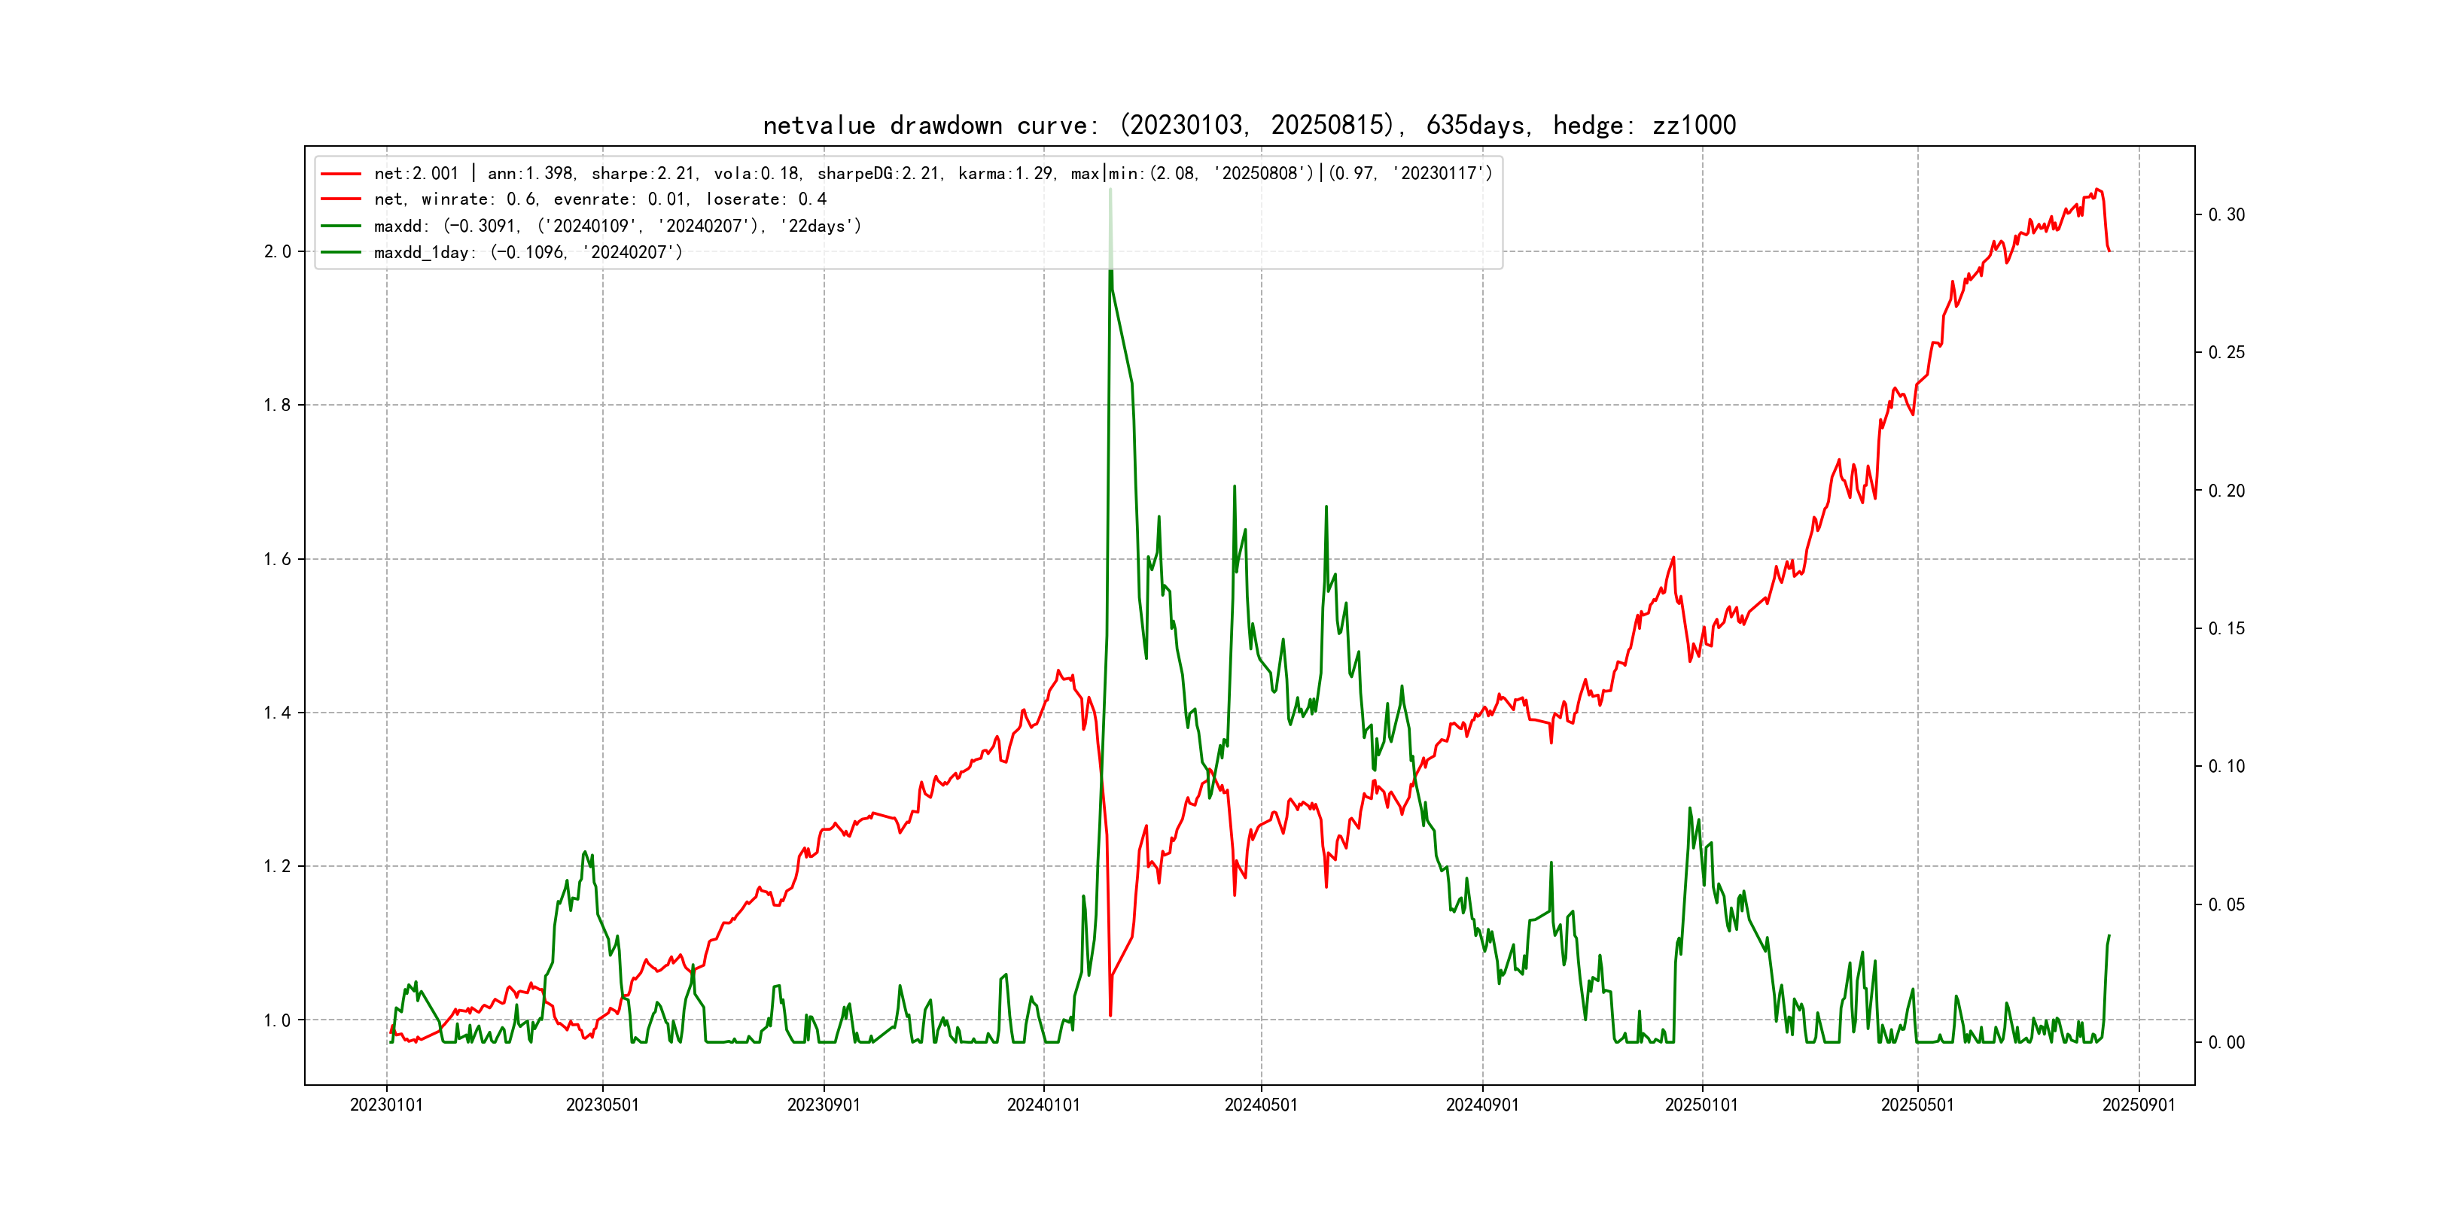Image resolution: width=2439 pixels, height=1219 pixels.
Task: Click green swatch beside maxdd_1day legend entry
Action: 341,253
